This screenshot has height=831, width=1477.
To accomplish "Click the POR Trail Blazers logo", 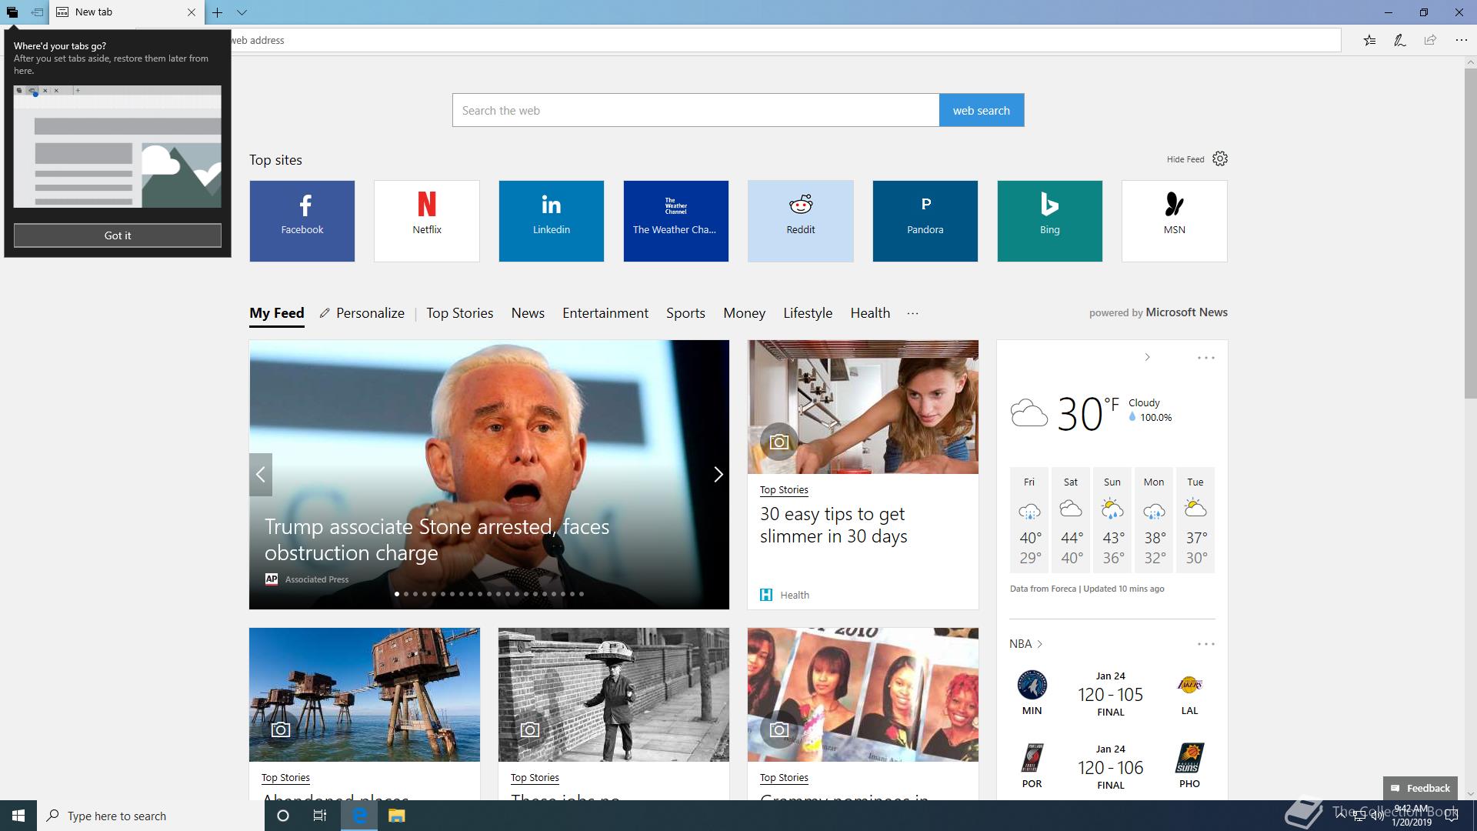I will point(1032,758).
